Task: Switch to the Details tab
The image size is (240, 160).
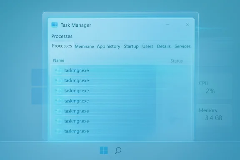Action: (164, 46)
